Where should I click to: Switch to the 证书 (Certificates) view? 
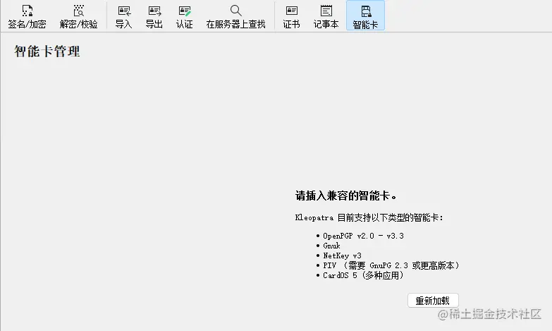coord(291,16)
